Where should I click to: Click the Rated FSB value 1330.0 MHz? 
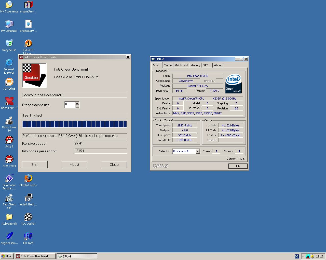[185, 140]
